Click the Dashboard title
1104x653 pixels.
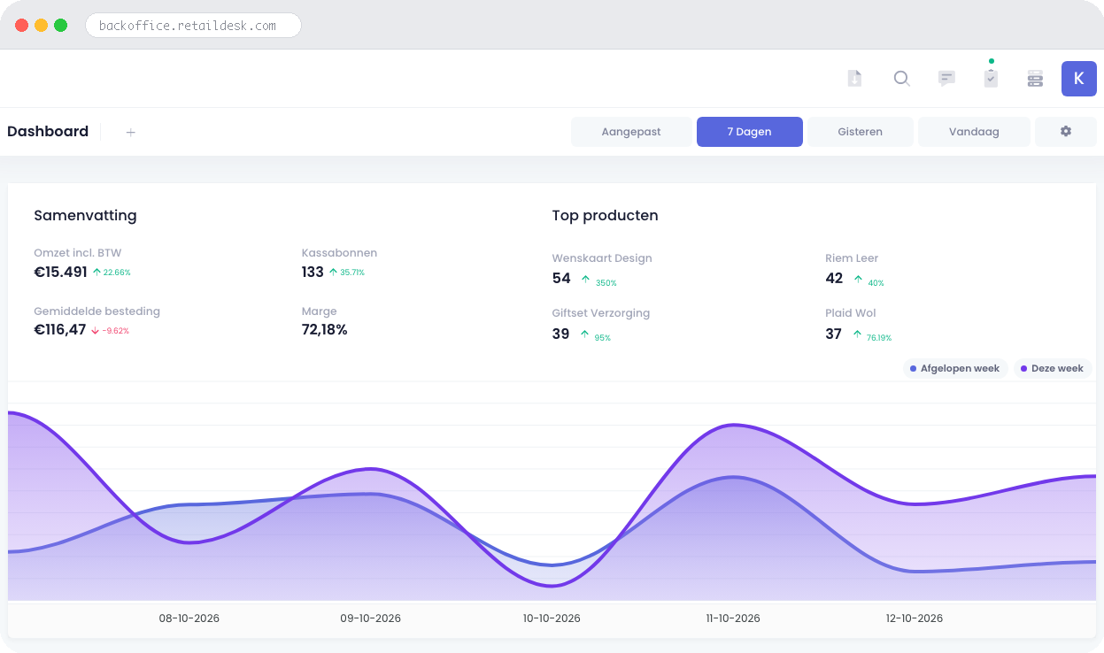point(48,132)
